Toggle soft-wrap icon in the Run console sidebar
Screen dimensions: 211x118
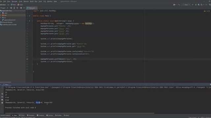(x=2, y=94)
